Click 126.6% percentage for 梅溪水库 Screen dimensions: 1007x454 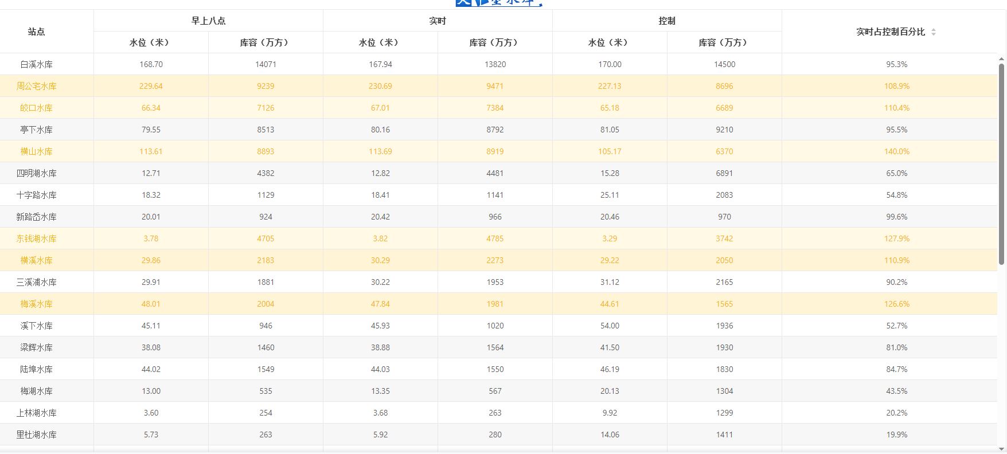[x=896, y=304]
